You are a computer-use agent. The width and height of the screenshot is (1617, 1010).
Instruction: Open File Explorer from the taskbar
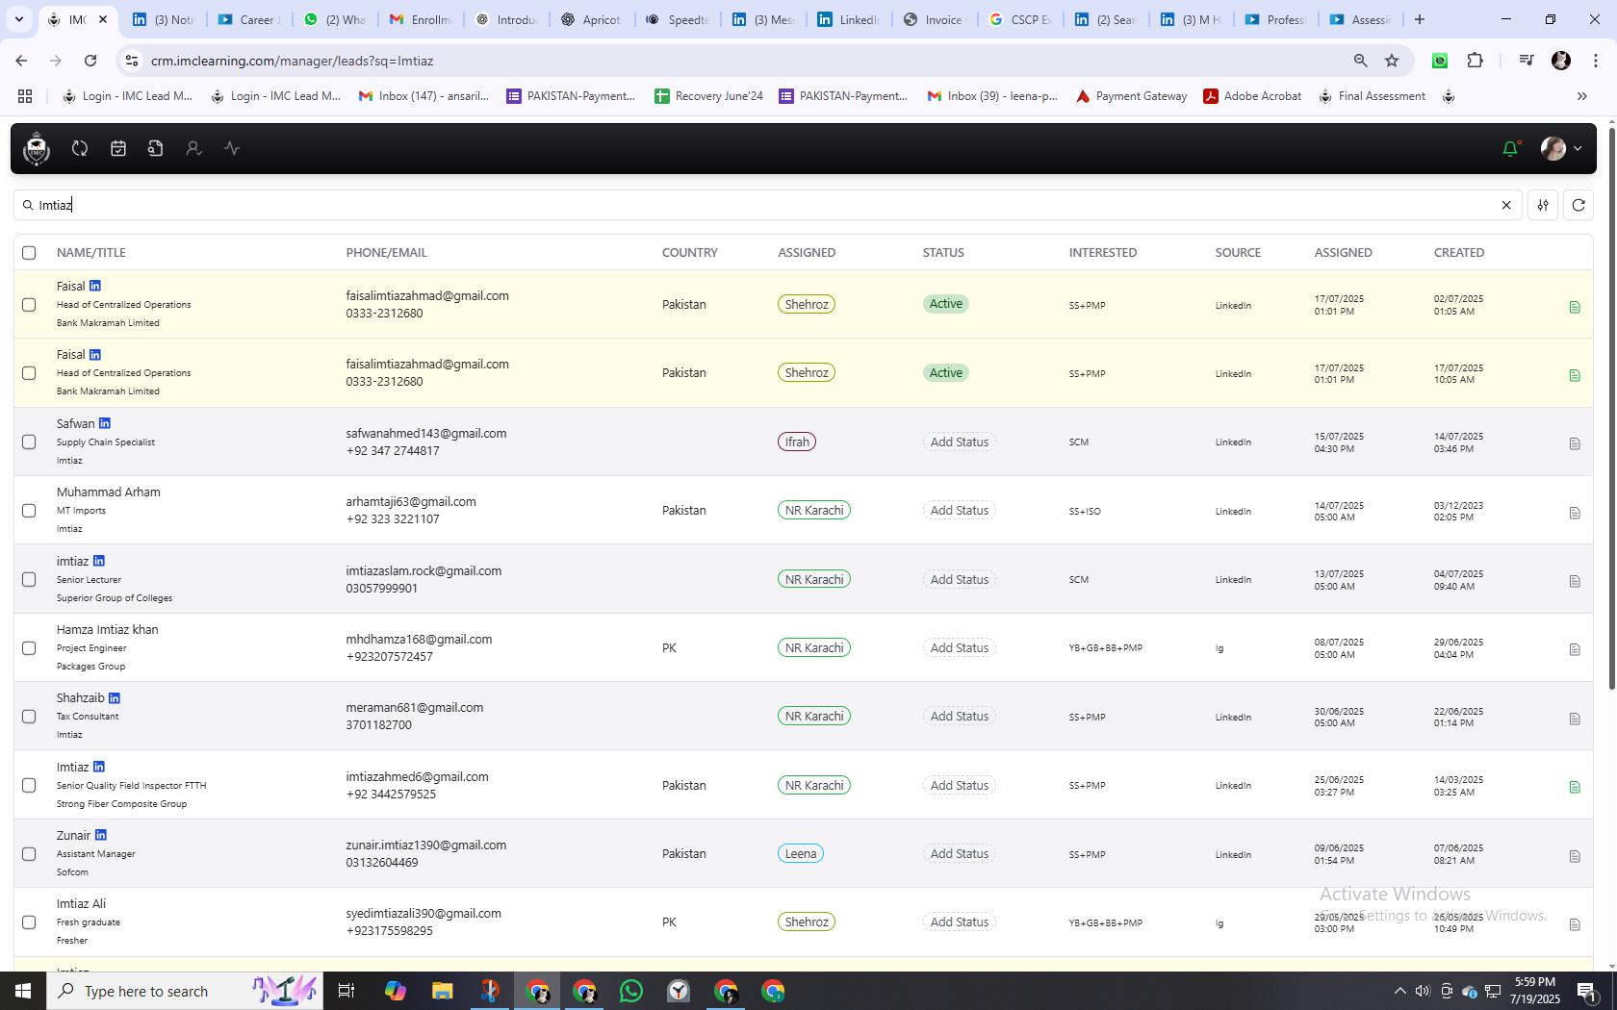click(442, 991)
